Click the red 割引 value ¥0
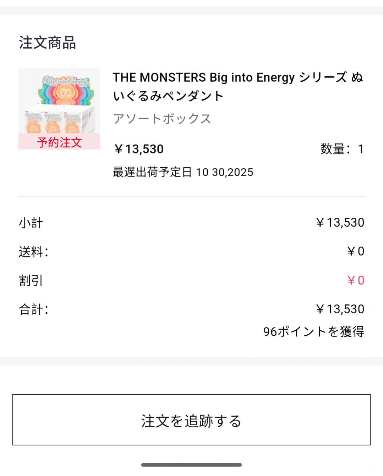 356,281
